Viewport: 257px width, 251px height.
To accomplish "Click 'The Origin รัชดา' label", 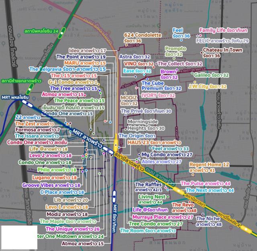I will pyautogui.click(x=137, y=136).
